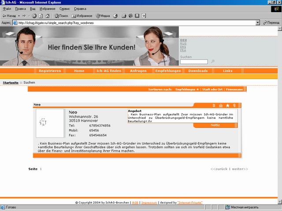Screen dimensions: 282x211
Task: Open the Downloads navigation tab
Action: pos(198,71)
